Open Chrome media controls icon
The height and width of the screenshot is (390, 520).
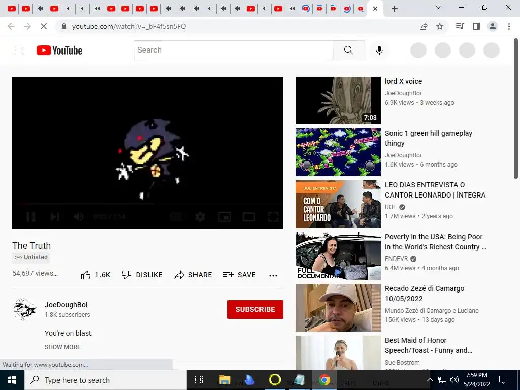click(x=460, y=26)
